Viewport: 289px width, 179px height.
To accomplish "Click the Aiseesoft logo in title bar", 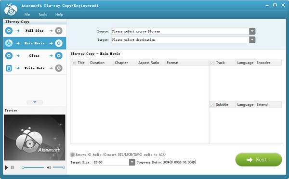I will pyautogui.click(x=11, y=10).
